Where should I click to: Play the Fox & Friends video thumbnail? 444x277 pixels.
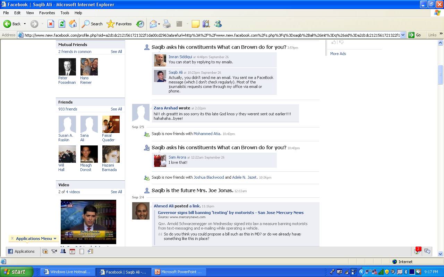point(88,222)
